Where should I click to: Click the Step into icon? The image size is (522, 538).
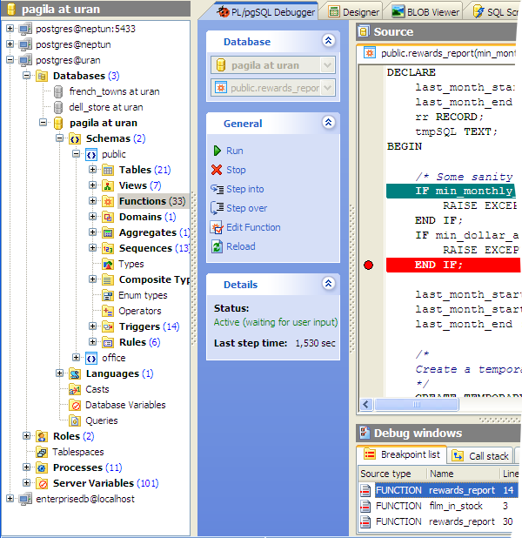[217, 189]
